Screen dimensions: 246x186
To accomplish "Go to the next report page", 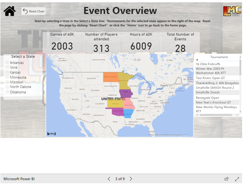I will click(131, 179).
